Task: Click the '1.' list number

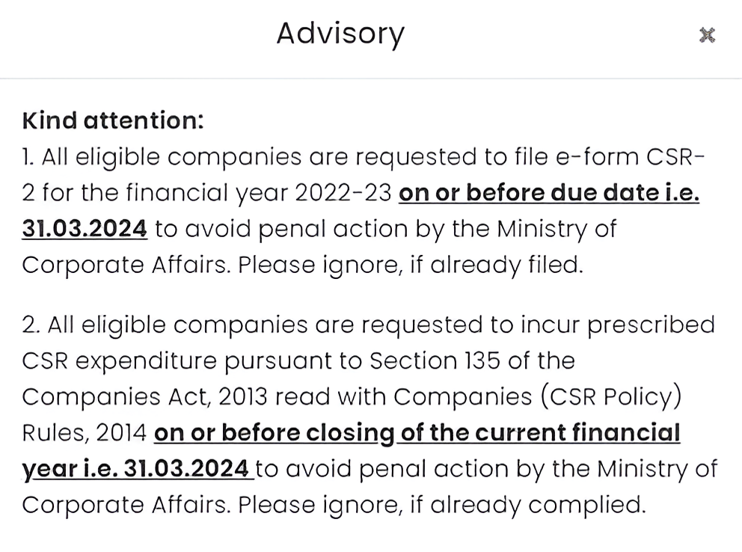Action: (28, 157)
